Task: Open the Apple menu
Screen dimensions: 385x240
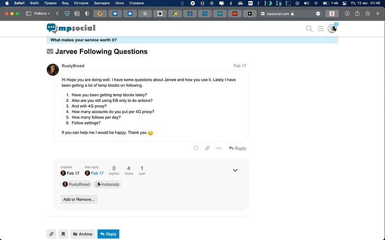Action: point(7,3)
